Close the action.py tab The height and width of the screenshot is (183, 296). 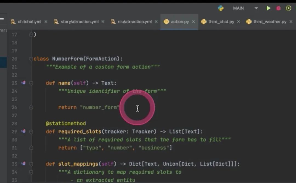tap(193, 22)
